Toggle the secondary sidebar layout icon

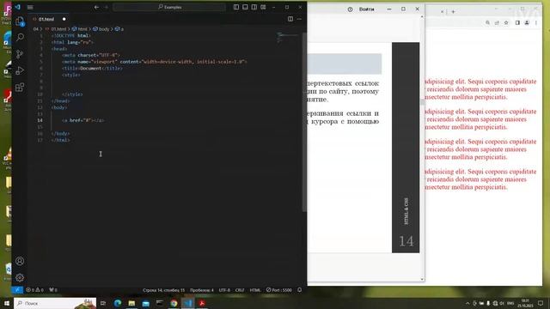tap(254, 7)
